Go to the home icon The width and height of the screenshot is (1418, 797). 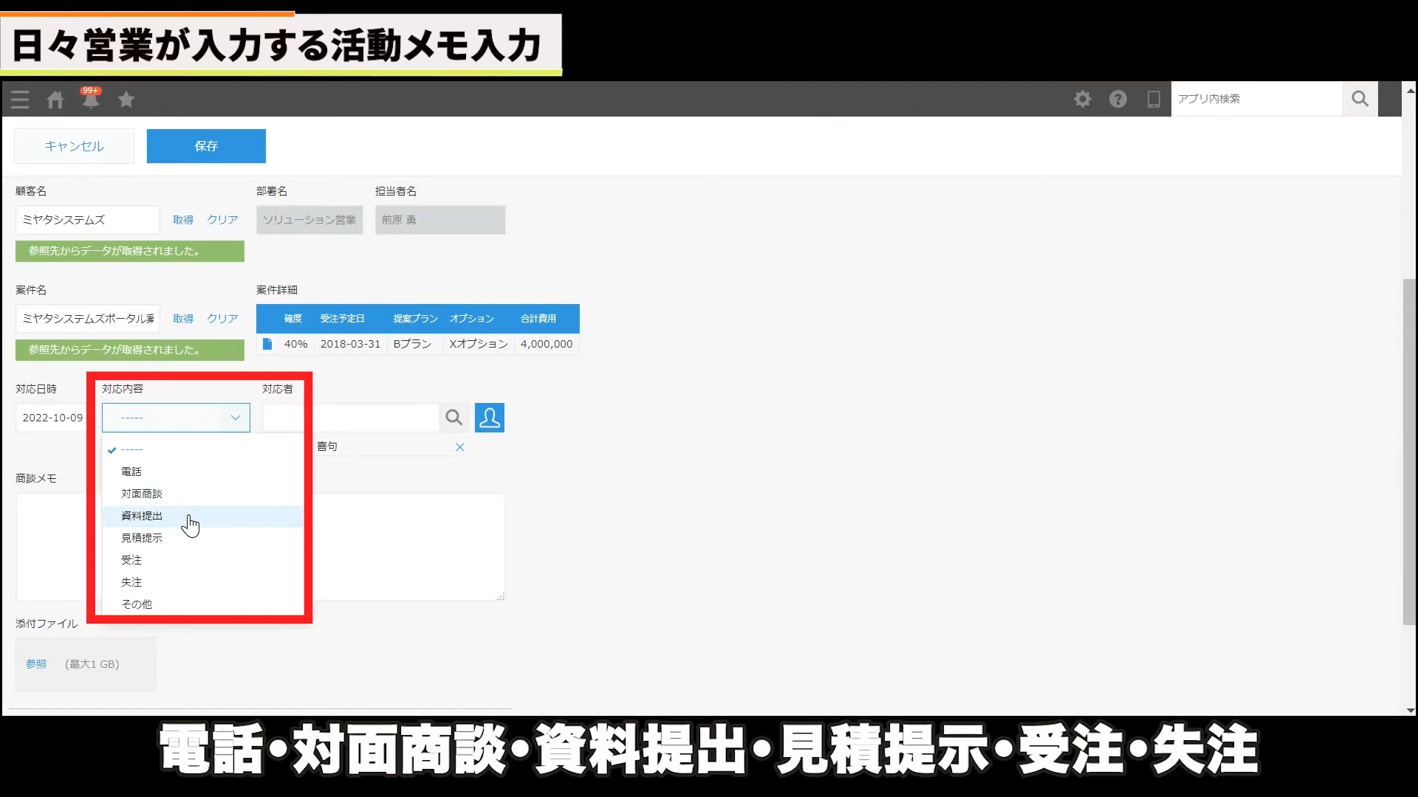pyautogui.click(x=55, y=100)
